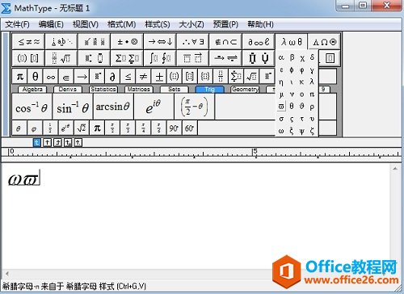Collapse the lowercase Greek palette header (λωθ)
Screen dimensions: 404x294
(292, 42)
